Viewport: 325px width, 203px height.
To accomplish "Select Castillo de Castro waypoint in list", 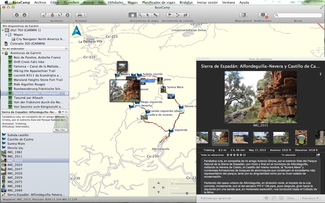I will [x=20, y=139].
